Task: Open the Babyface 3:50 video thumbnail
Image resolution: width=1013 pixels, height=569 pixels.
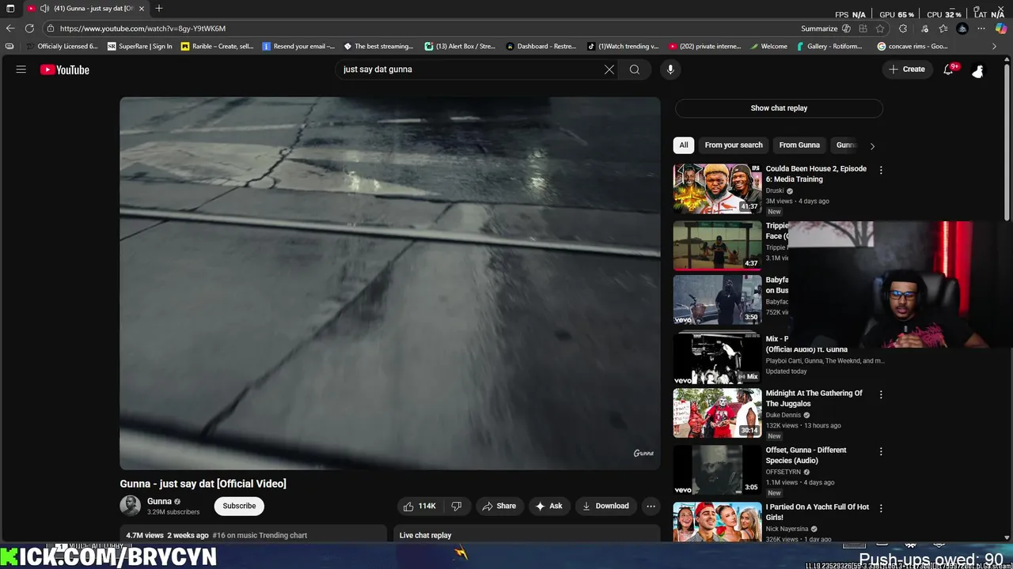Action: pyautogui.click(x=717, y=300)
